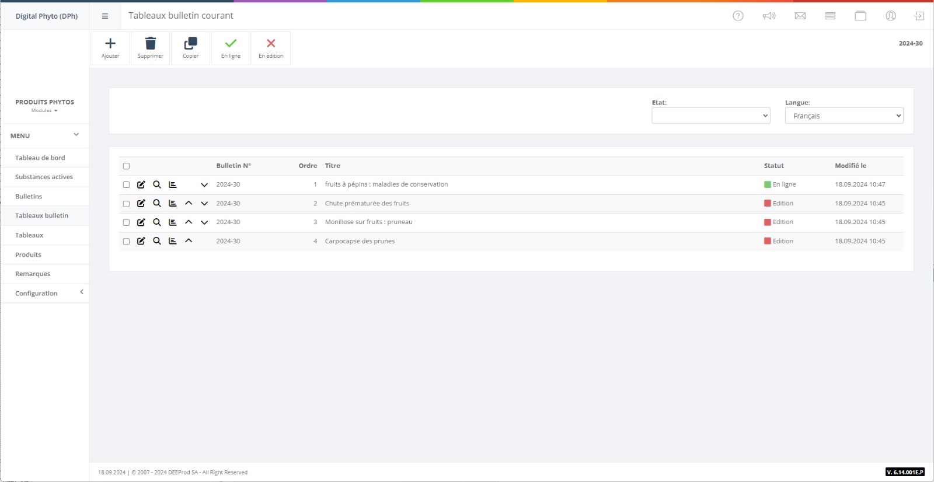The height and width of the screenshot is (482, 934).
Task: Click the red En édition icon
Action: coord(271,44)
